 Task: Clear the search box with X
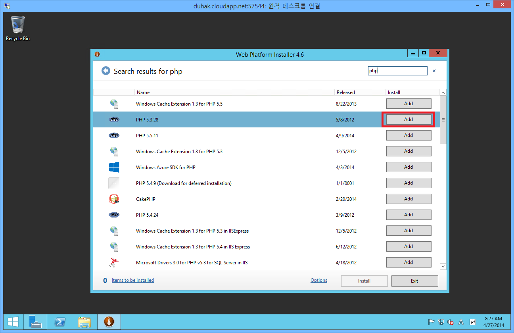tap(434, 71)
